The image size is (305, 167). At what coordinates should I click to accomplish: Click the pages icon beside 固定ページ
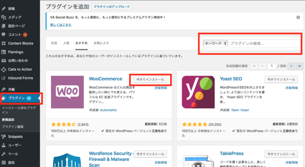pyautogui.click(x=3, y=26)
